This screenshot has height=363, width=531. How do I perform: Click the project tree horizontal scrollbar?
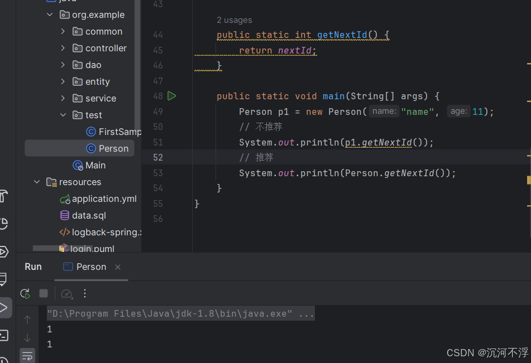[63, 248]
